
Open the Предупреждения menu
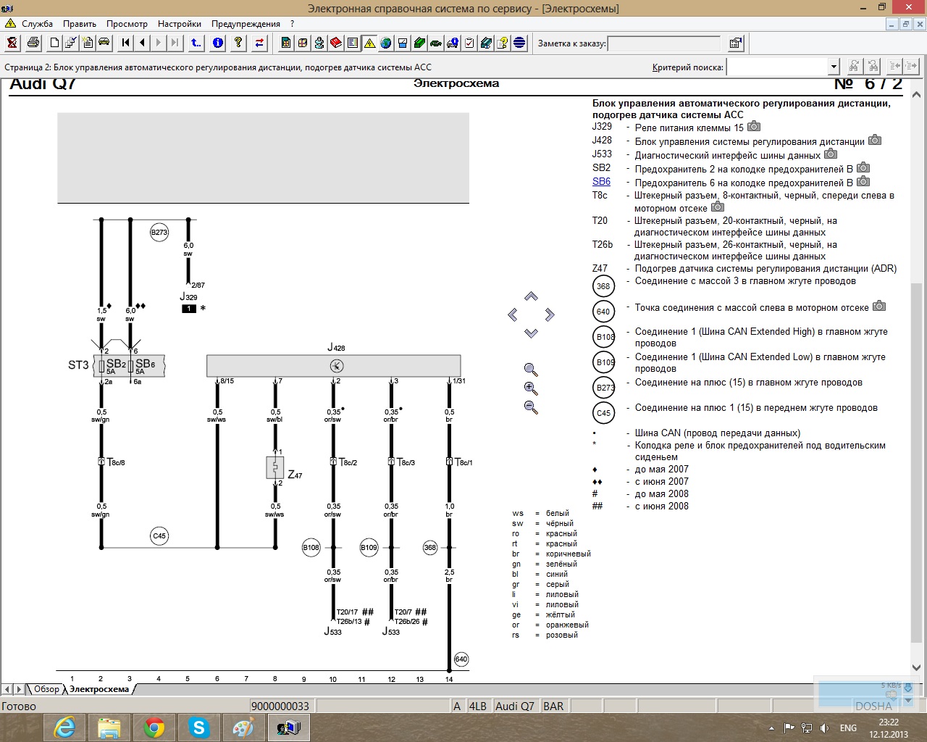[x=246, y=24]
